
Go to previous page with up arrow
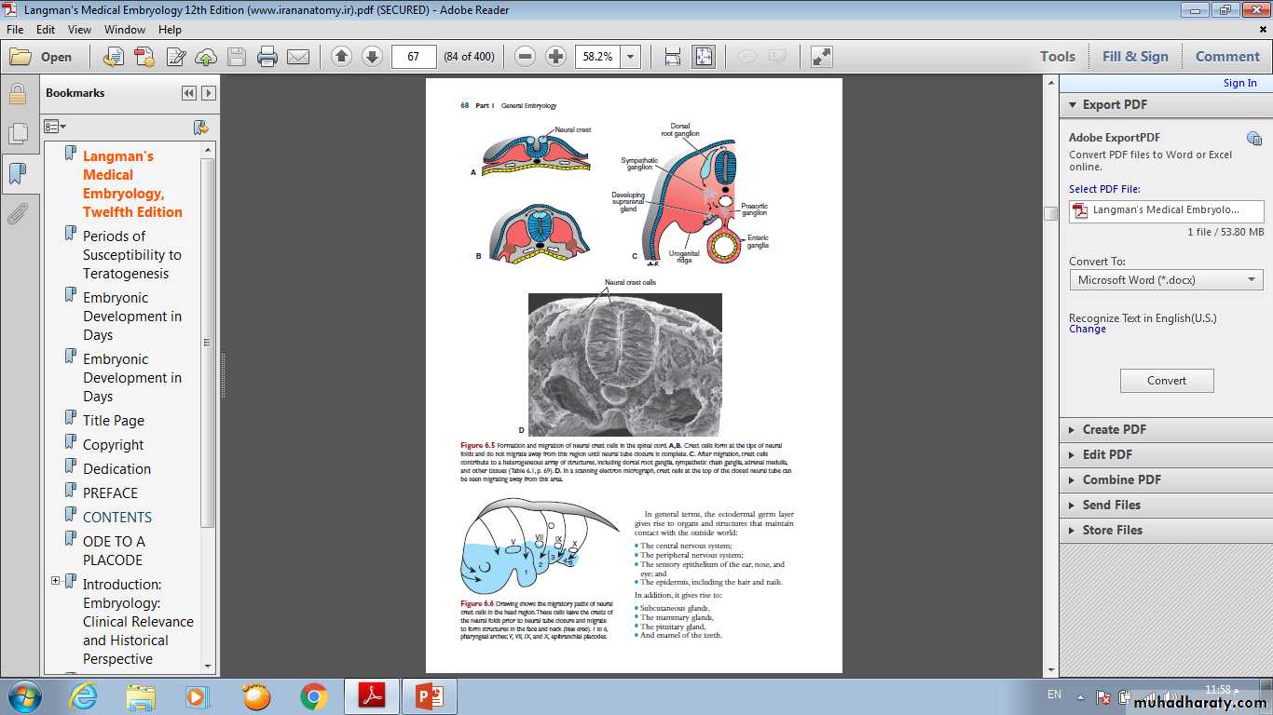tap(341, 57)
